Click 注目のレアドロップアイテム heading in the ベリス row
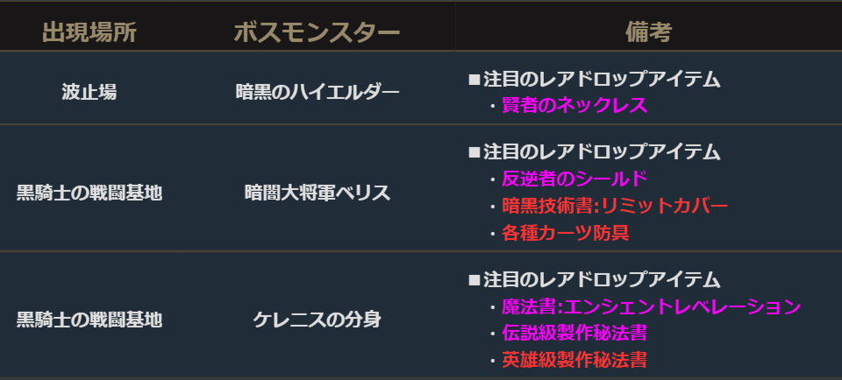The width and height of the screenshot is (842, 380). coord(602,152)
